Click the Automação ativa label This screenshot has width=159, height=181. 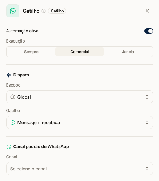tap(22, 31)
